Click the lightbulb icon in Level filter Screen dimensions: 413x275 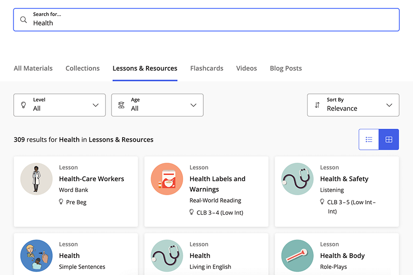tap(24, 105)
